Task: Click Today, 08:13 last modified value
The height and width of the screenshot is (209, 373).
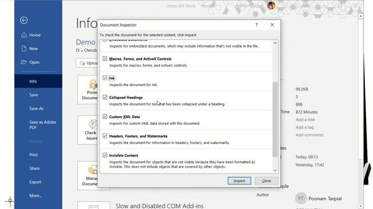Action: pyautogui.click(x=307, y=157)
